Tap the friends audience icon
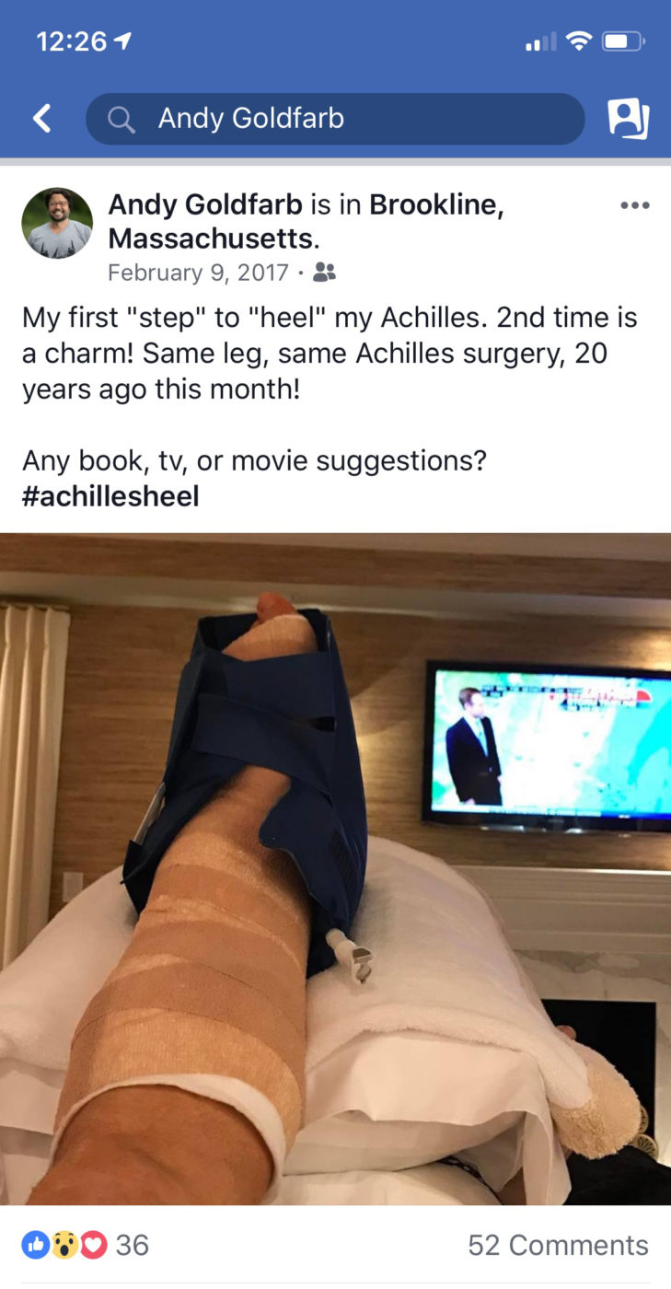 (x=324, y=273)
